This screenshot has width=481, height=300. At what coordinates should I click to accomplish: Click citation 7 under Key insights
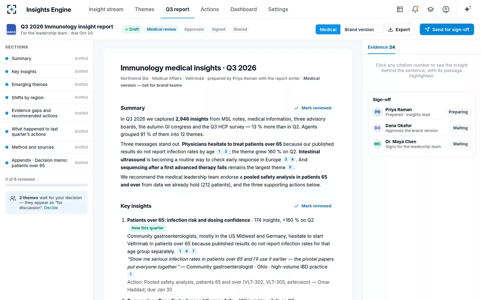click(193, 251)
